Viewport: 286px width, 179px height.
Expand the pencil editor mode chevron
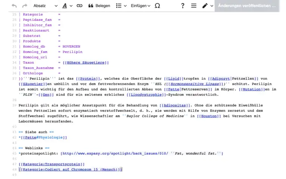coord(212,6)
